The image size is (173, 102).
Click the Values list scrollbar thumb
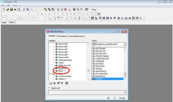tap(125, 74)
